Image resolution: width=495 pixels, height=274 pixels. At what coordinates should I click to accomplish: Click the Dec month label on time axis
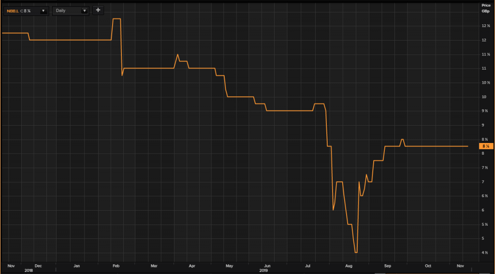[38, 266]
